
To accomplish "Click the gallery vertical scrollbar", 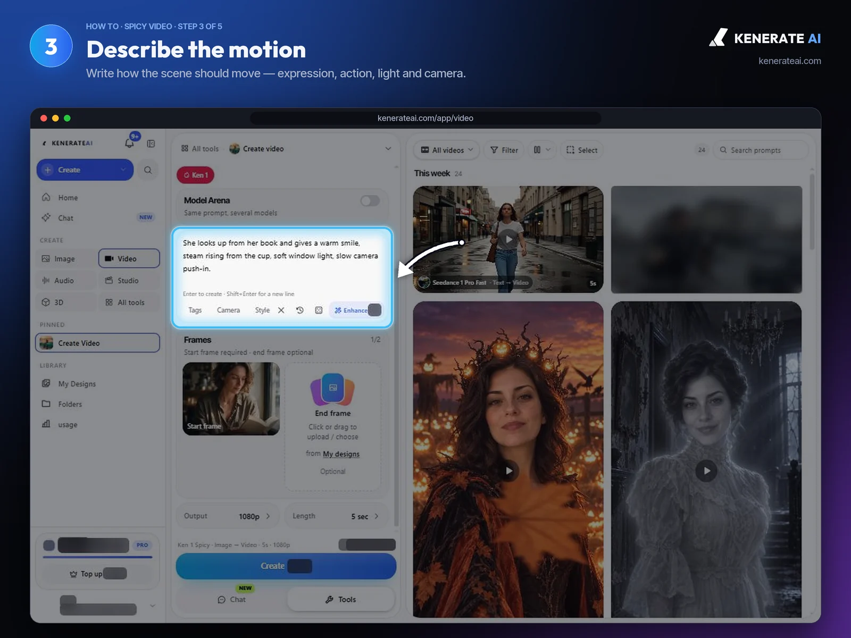I will point(812,213).
